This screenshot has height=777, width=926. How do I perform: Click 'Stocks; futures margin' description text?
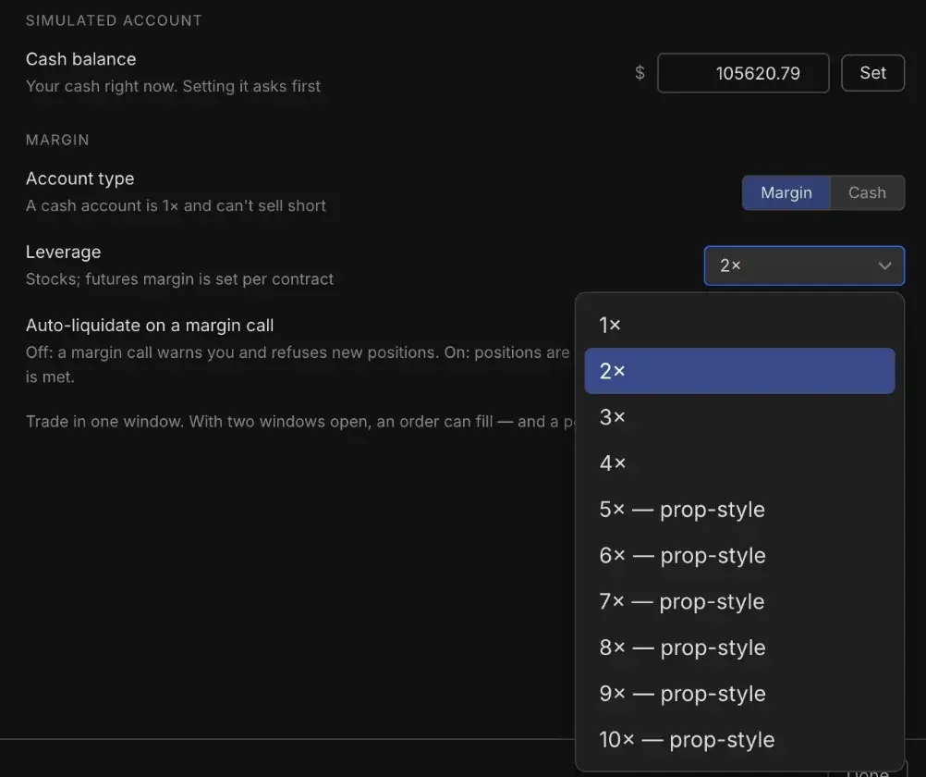[x=179, y=279]
